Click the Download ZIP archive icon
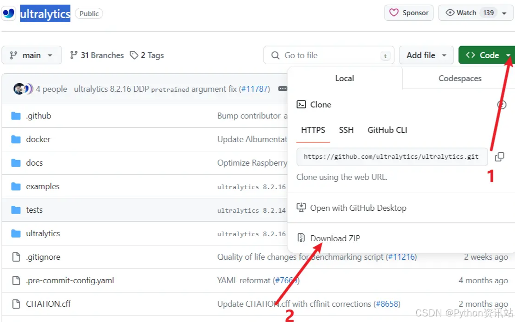The width and height of the screenshot is (515, 322). pos(301,238)
